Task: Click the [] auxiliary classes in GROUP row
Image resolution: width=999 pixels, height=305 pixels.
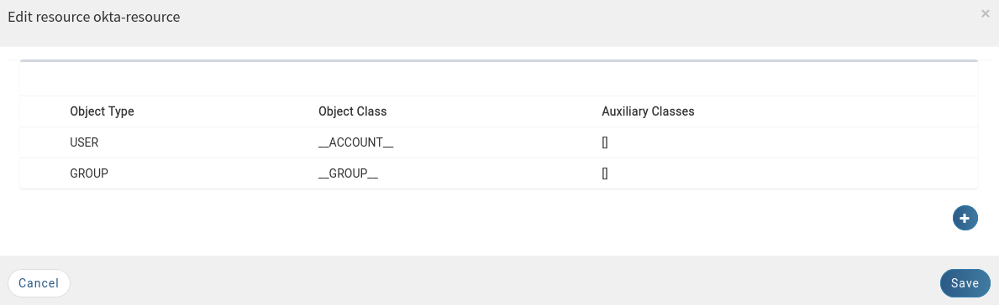Action: [x=605, y=173]
